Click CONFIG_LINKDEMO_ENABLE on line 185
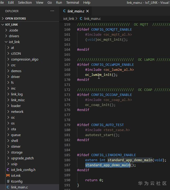The image size is (170, 190). coord(114,155)
